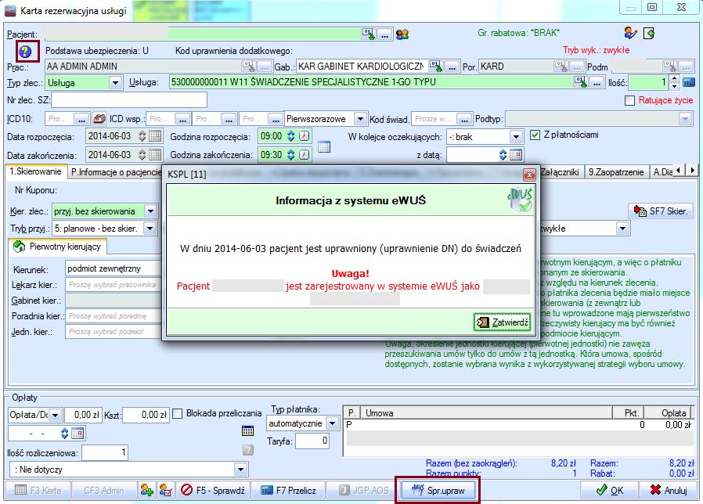This screenshot has width=703, height=504.
Task: Click the green arrow document icon at top right
Action: click(x=649, y=33)
